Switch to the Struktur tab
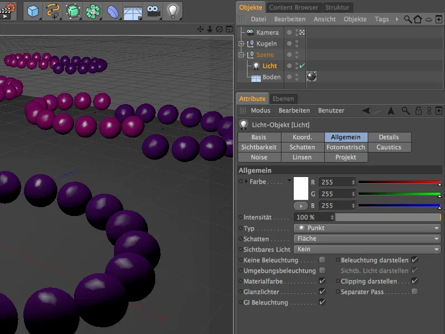Screen dimensions: 445x334 click(x=337, y=7)
